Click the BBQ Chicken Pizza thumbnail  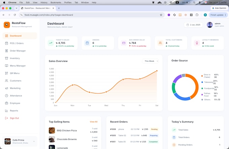(52, 130)
